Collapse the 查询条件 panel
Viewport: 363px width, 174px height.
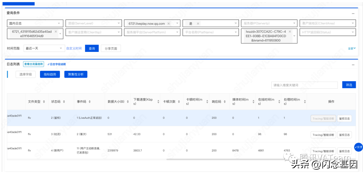[353, 13]
